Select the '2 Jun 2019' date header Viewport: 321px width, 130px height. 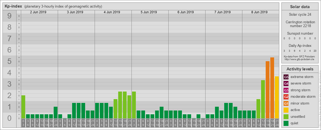(38, 12)
